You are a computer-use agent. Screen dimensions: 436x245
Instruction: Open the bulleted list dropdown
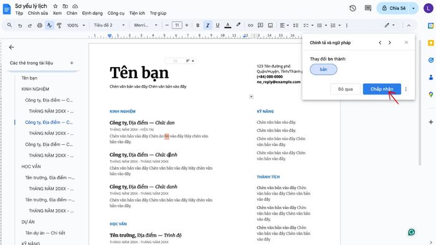click(x=322, y=25)
